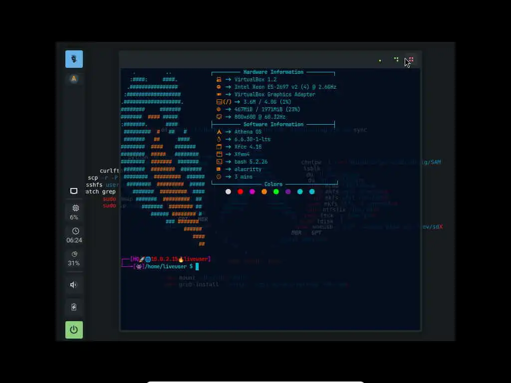Screen dimensions: 511x383
Task: Click the '31%' memory usage text
Action: coord(74,263)
